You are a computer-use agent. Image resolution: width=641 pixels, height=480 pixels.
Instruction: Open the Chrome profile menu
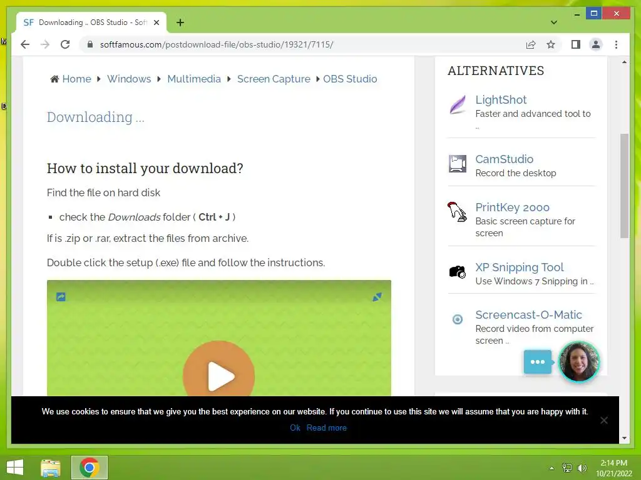(596, 44)
